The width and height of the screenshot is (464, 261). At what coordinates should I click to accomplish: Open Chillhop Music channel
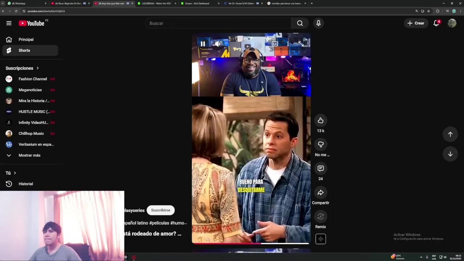[30, 133]
